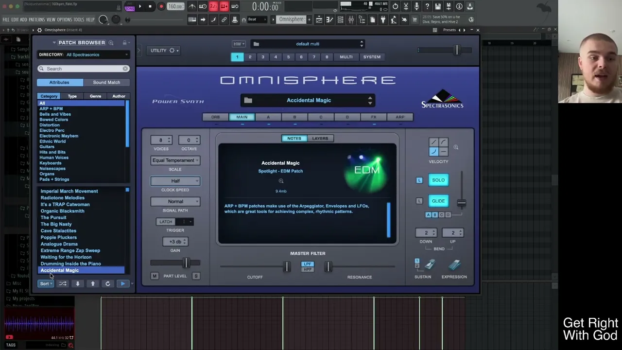This screenshot has width=622, height=350.
Task: Select the Attributes tab
Action: pos(59,82)
